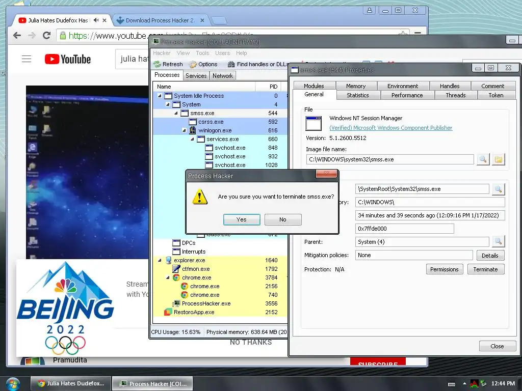This screenshot has height=391, width=522.
Task: Switch to the Statistics tab
Action: coord(358,95)
